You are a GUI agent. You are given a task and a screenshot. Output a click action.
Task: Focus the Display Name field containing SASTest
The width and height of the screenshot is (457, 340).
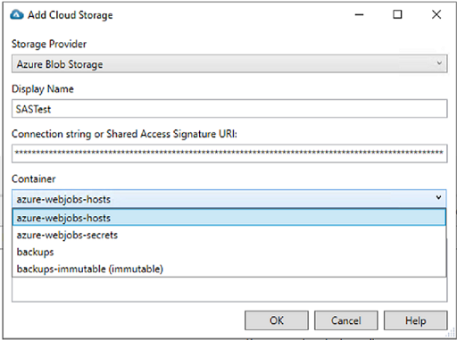point(229,109)
